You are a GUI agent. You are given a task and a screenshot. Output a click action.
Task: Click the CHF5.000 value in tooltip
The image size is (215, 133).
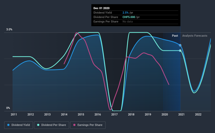(129, 17)
